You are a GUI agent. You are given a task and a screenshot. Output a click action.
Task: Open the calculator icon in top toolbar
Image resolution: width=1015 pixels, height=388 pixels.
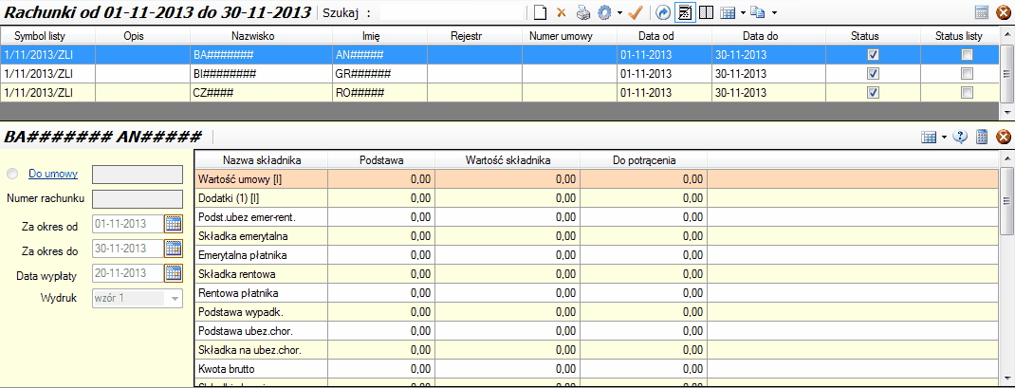982,12
